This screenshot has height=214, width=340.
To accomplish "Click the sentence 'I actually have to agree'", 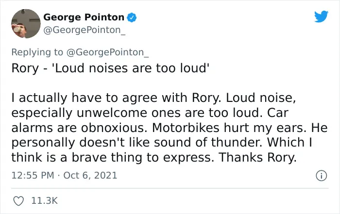I will coord(85,98).
